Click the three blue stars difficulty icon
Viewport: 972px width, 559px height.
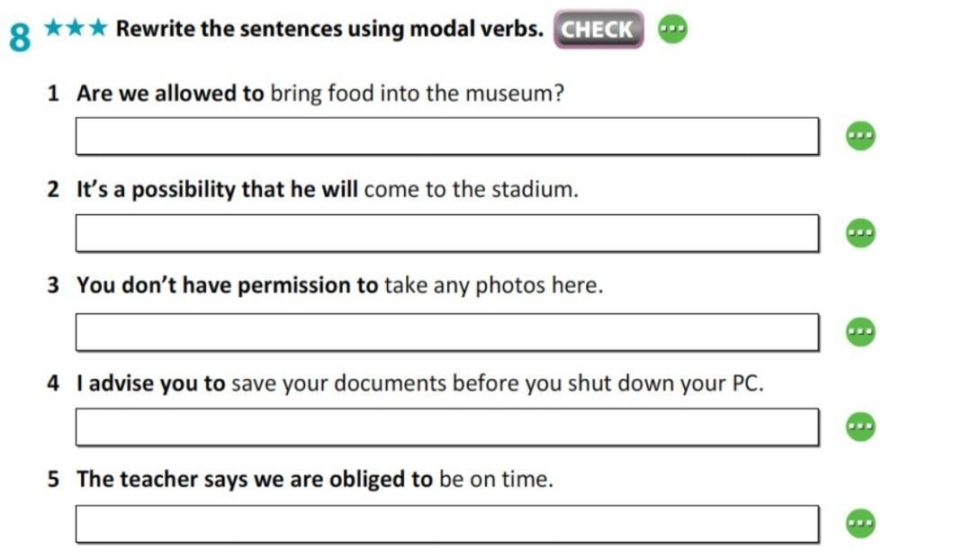coord(76,27)
